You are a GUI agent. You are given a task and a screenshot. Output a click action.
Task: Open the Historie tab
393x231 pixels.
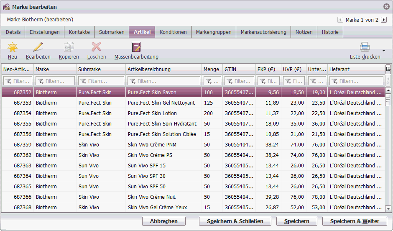[x=330, y=32]
